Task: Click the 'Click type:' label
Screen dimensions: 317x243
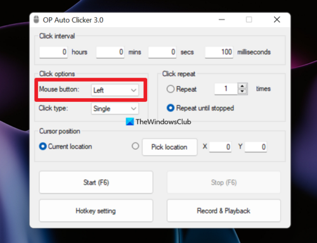Action: pos(53,108)
